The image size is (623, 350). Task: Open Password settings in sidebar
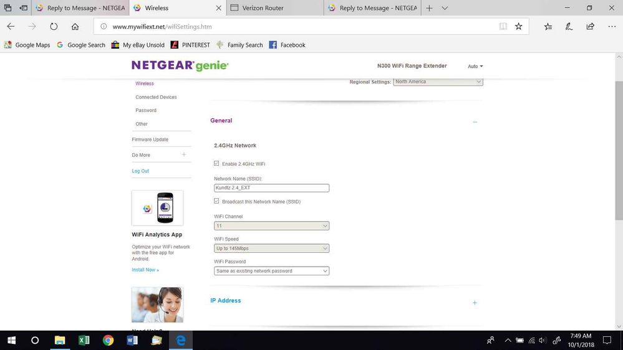(x=146, y=110)
